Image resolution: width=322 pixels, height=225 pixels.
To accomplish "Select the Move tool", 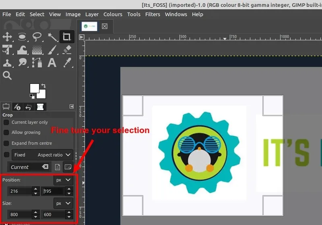I will click(x=7, y=37).
